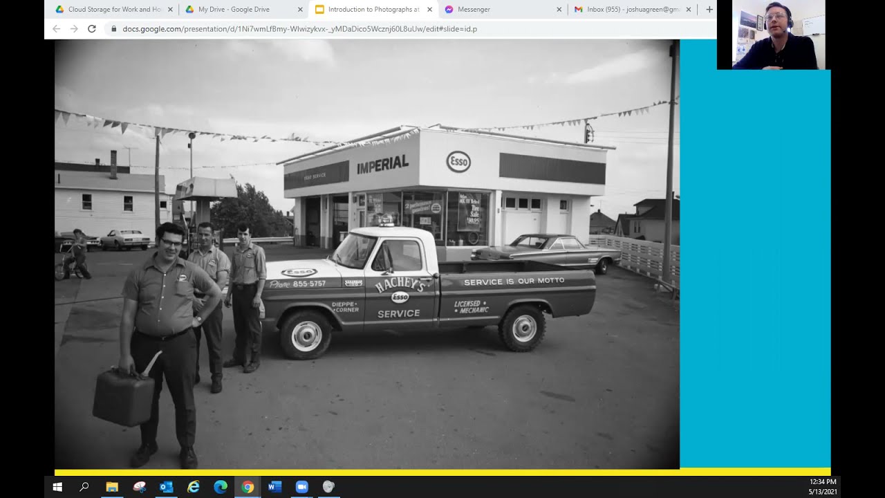Close the Messenger tab

click(x=559, y=10)
